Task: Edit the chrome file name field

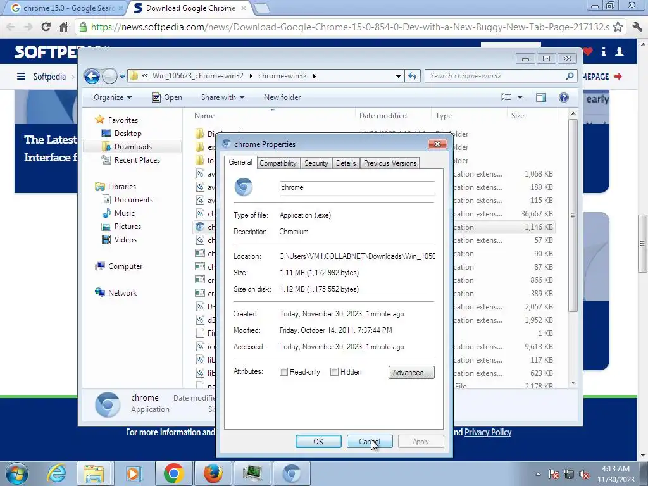Action: tap(357, 187)
